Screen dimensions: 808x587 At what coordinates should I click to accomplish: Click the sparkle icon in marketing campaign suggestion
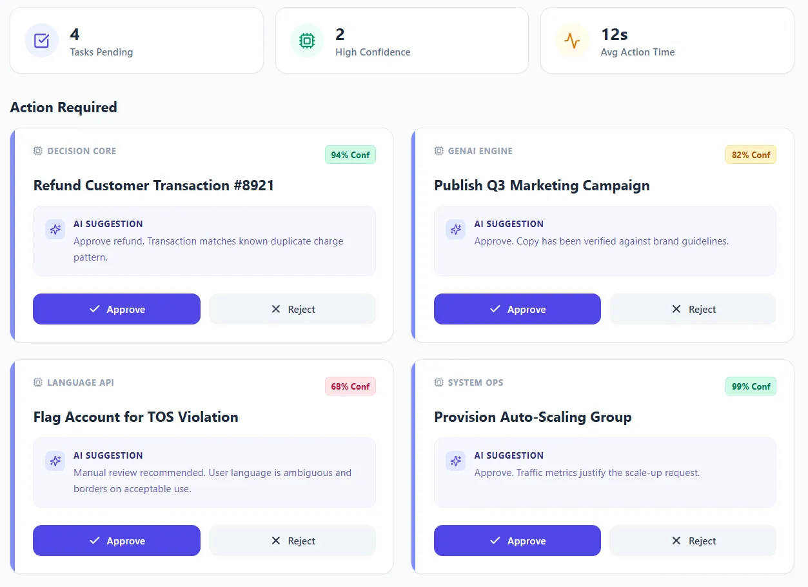pyautogui.click(x=456, y=230)
